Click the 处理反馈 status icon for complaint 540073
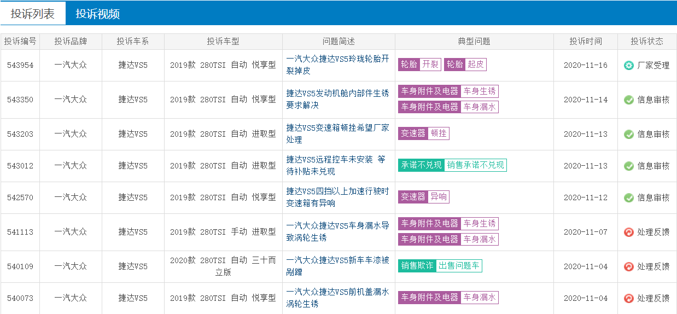This screenshot has width=677, height=314. (x=628, y=298)
